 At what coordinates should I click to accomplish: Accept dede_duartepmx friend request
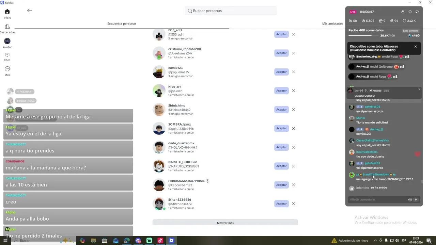tap(281, 147)
